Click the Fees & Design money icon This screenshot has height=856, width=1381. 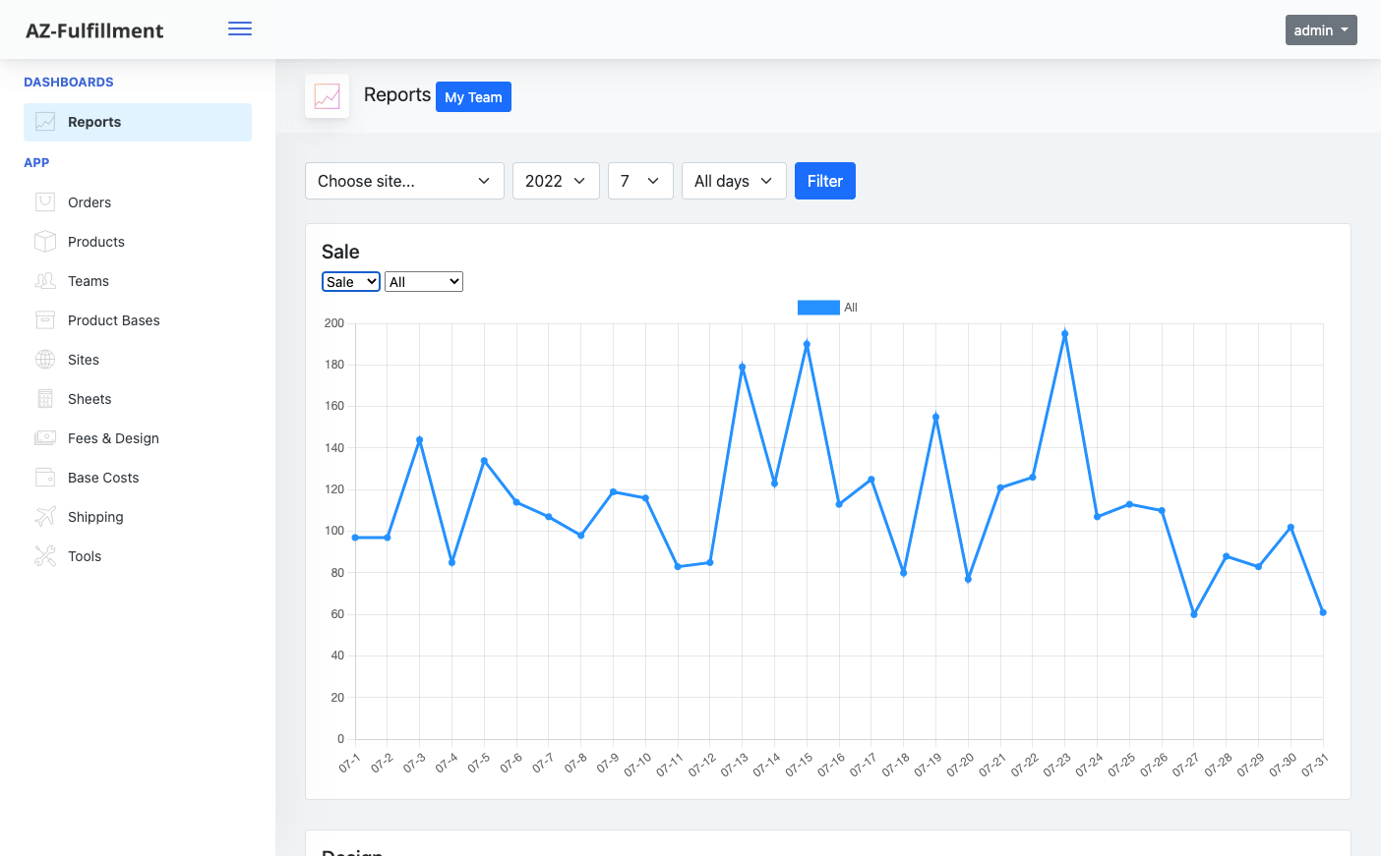click(x=45, y=438)
